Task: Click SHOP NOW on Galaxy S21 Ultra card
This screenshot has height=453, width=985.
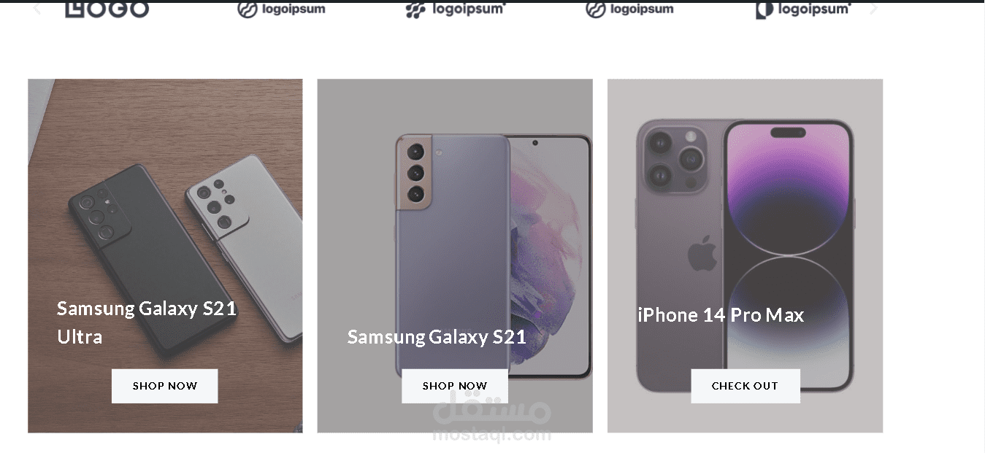Action: tap(165, 386)
